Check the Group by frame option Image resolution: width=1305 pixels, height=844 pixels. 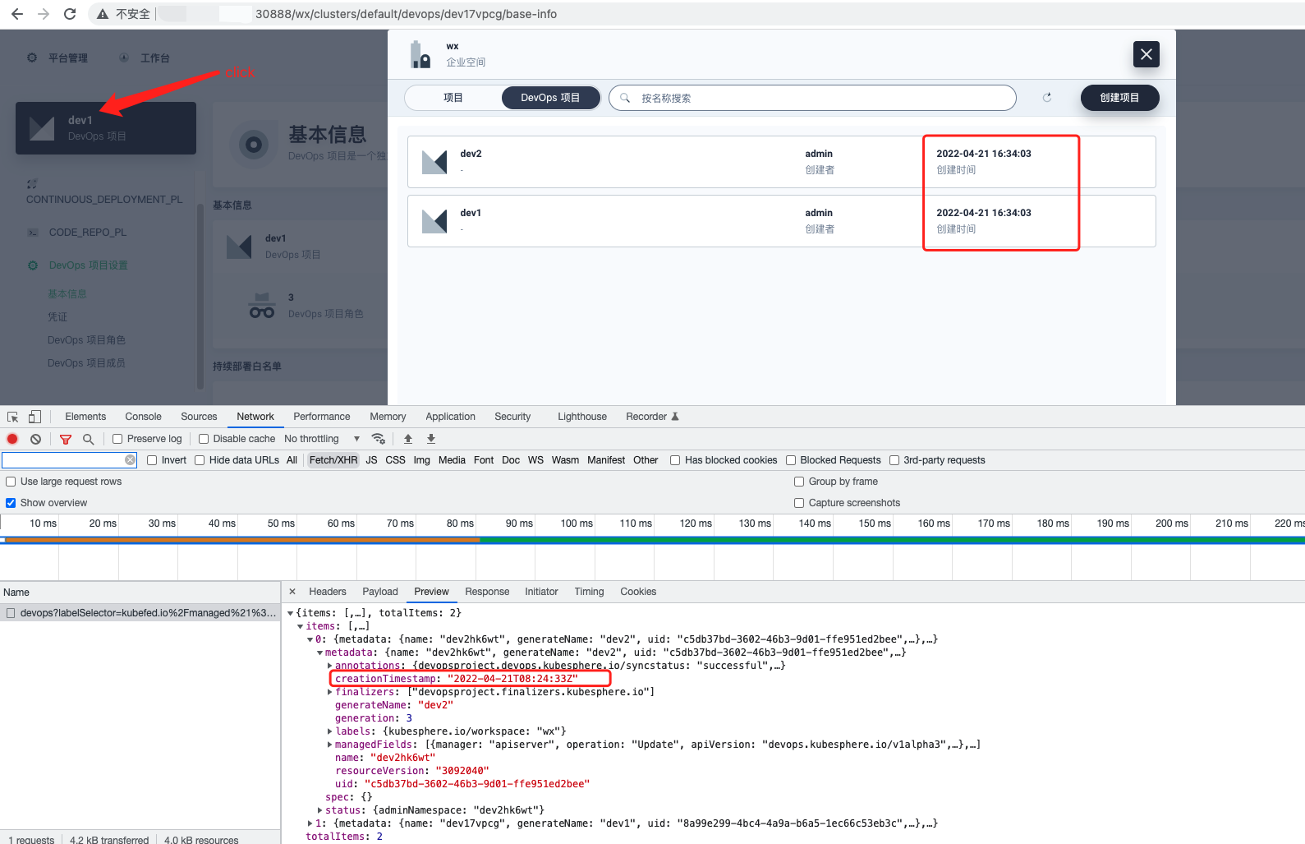tap(799, 482)
